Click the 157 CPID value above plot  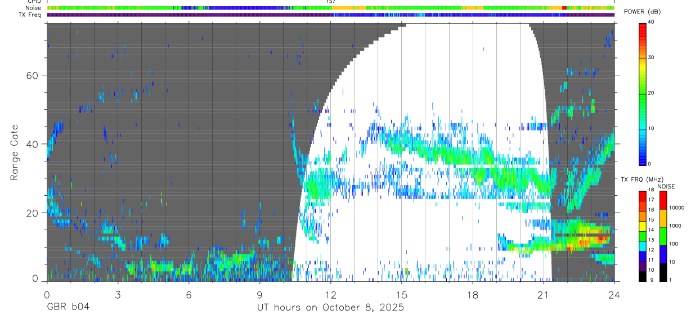click(x=330, y=2)
